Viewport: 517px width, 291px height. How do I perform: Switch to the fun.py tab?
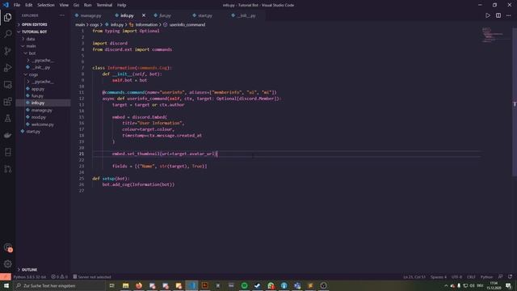(x=165, y=15)
